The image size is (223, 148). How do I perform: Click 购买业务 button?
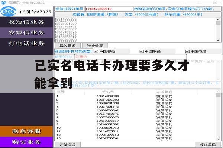tap(26, 142)
